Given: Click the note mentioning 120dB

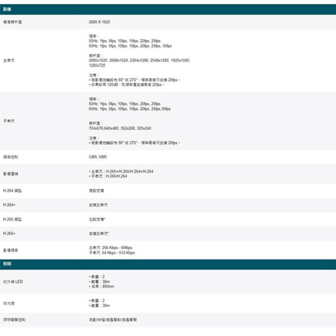Looking at the screenshot, I should tap(126, 85).
